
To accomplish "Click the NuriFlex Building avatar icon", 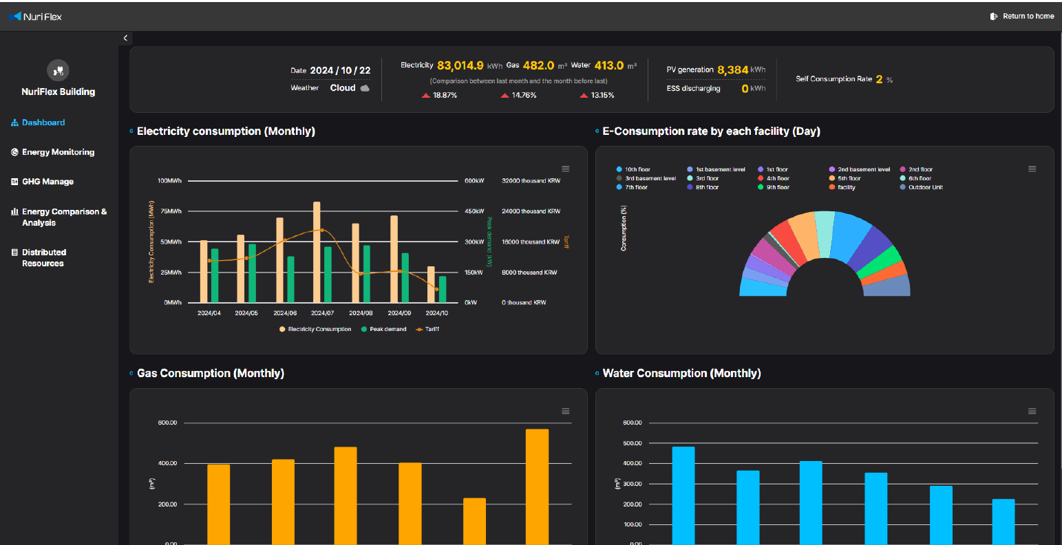I will (58, 70).
